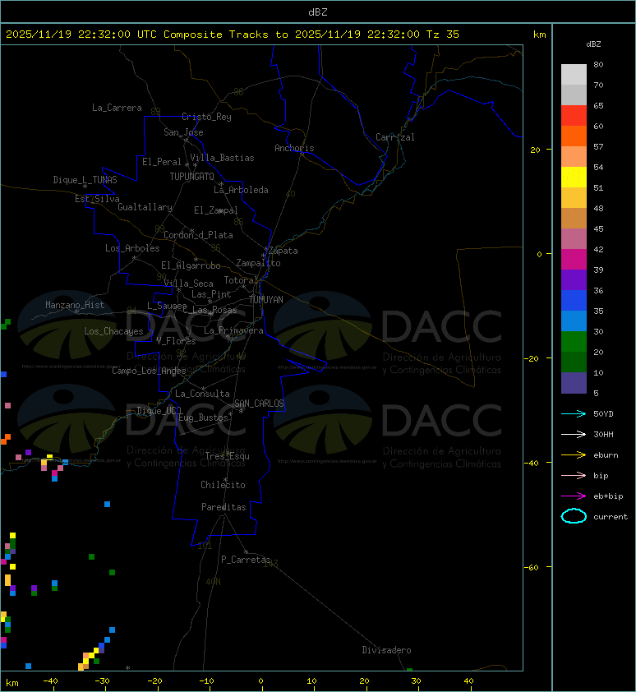Click the P_Carretas label
The width and height of the screenshot is (636, 692).
246,560
